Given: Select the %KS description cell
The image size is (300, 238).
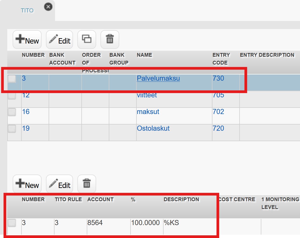Looking at the screenshot, I should [171, 223].
